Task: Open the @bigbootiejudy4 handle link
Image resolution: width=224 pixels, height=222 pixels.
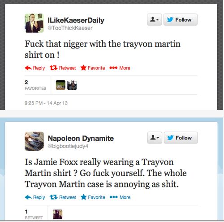Action: pos(68,146)
